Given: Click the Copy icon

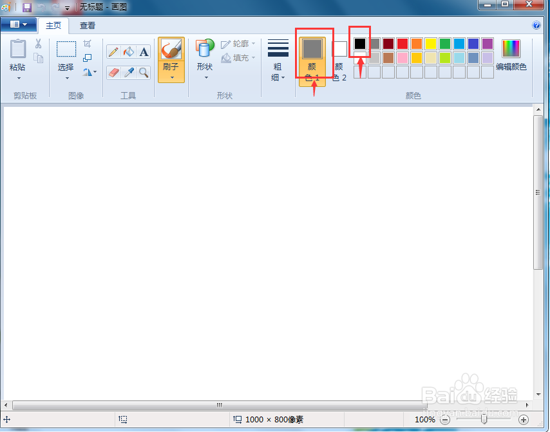Looking at the screenshot, I should [38, 58].
